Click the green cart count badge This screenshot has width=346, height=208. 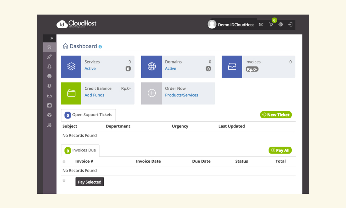pyautogui.click(x=274, y=20)
